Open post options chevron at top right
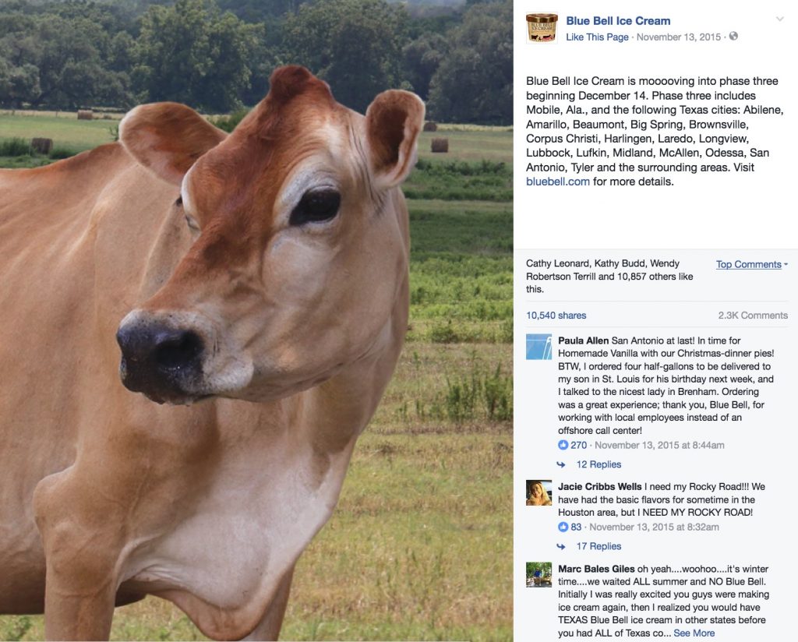The width and height of the screenshot is (798, 642). tap(779, 19)
